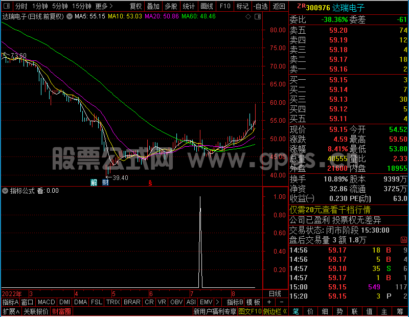
Task: Click the 解 marker under the chart
Action: pos(94,183)
